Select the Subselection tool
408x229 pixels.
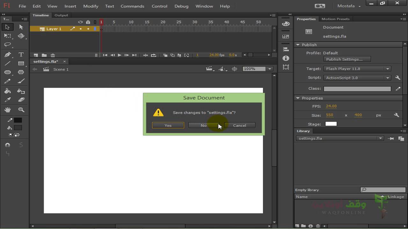(21, 27)
